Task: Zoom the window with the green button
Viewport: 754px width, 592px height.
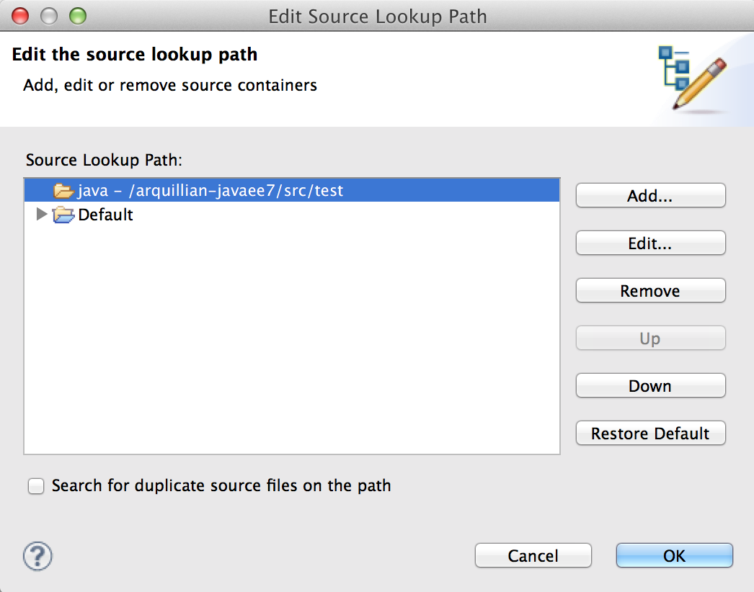Action: [x=76, y=15]
